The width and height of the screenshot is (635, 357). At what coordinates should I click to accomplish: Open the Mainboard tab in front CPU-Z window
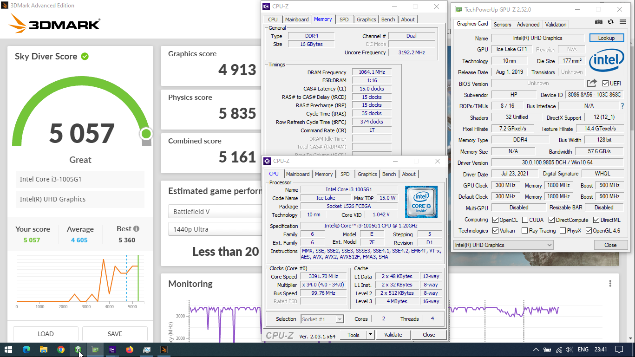pos(298,174)
